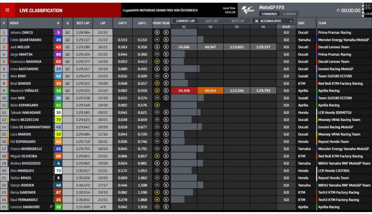Click Savadori's front medium tyre icon

(x=157, y=207)
